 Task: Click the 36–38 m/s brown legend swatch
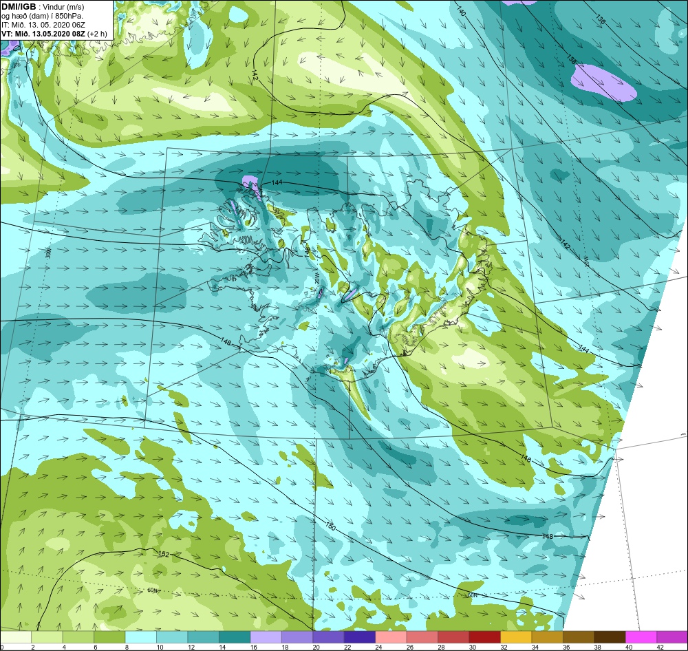(579, 637)
